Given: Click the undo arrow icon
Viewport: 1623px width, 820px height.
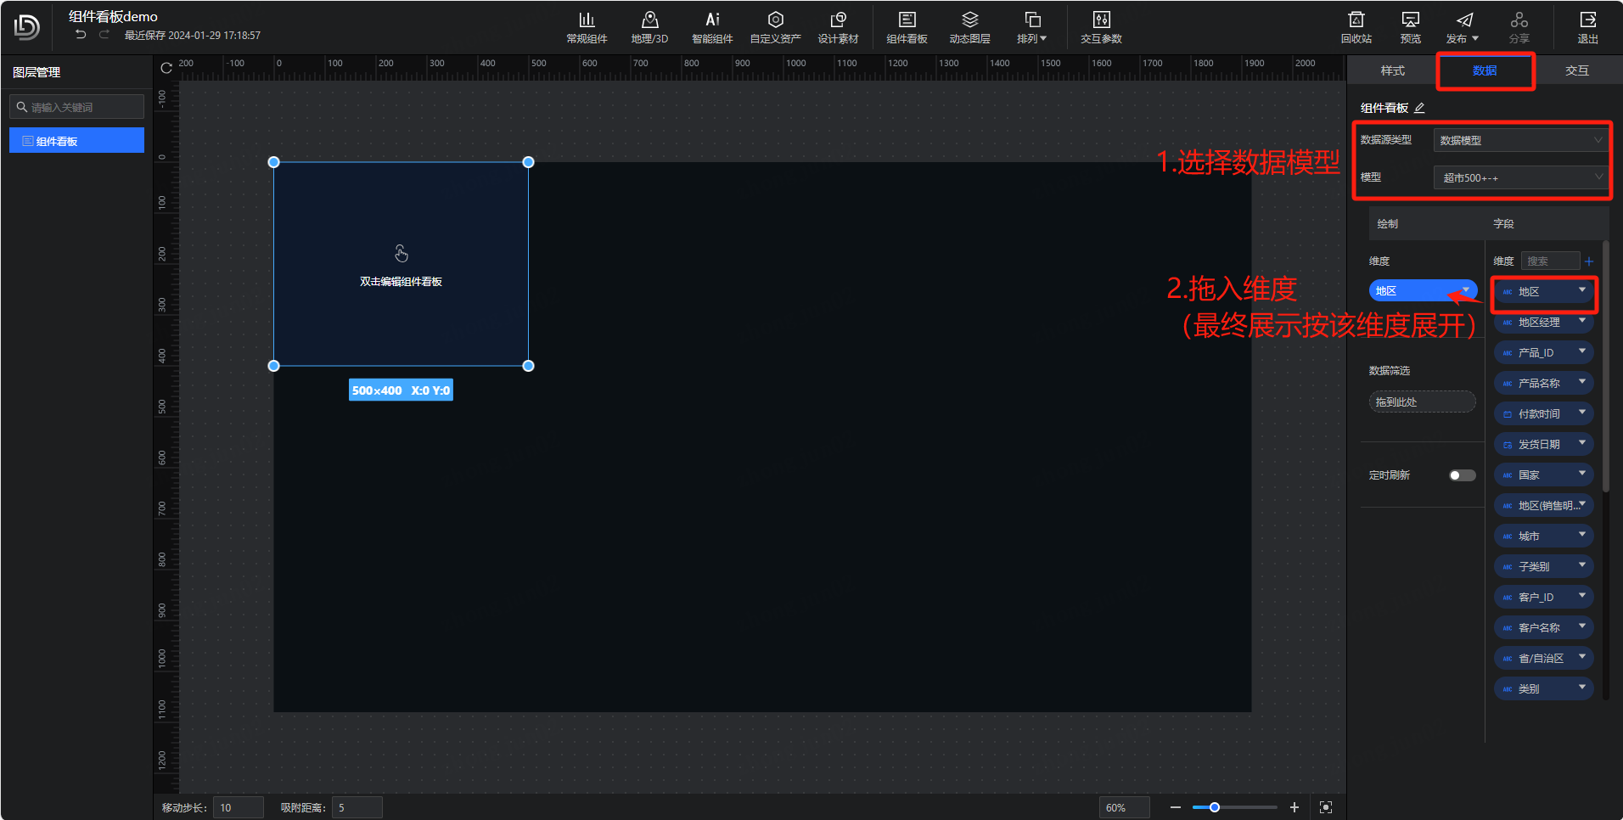Looking at the screenshot, I should pos(81,35).
